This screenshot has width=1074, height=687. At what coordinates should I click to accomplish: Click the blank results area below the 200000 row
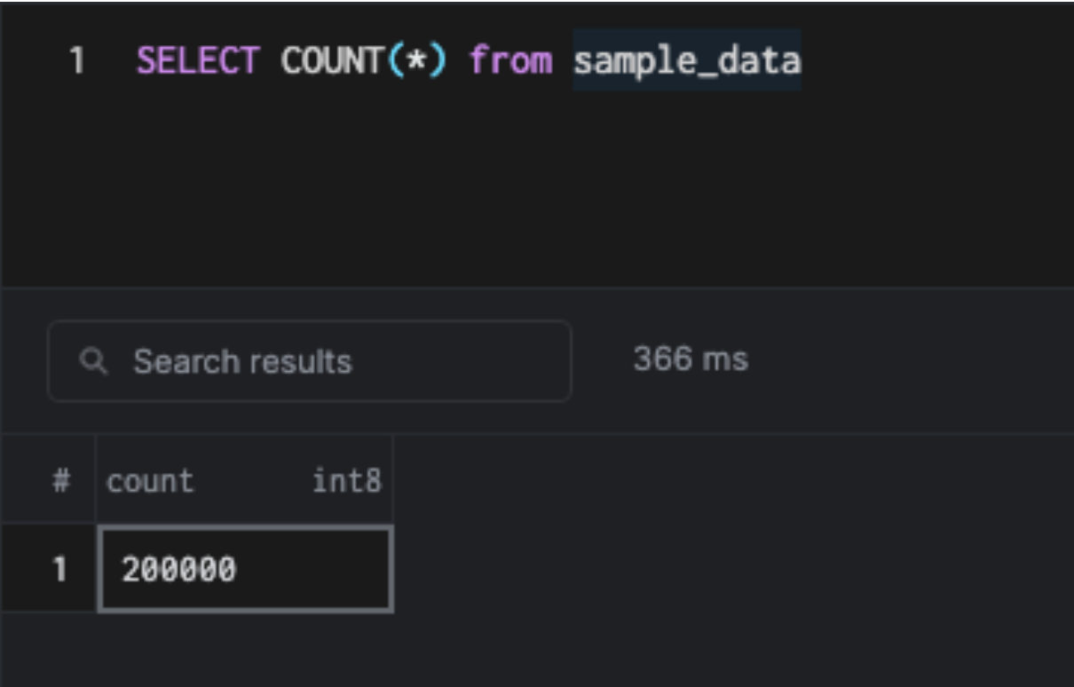[x=533, y=648]
